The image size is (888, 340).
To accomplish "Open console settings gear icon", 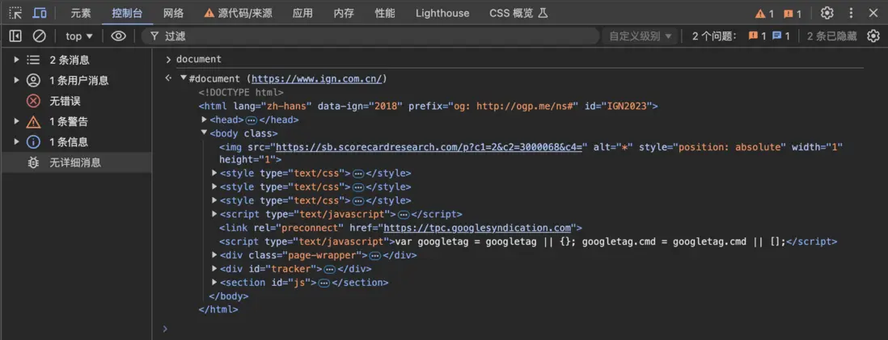I will 873,36.
